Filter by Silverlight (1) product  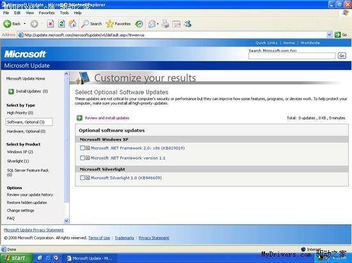18,161
